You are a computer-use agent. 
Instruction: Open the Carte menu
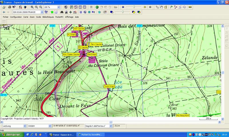(26, 17)
